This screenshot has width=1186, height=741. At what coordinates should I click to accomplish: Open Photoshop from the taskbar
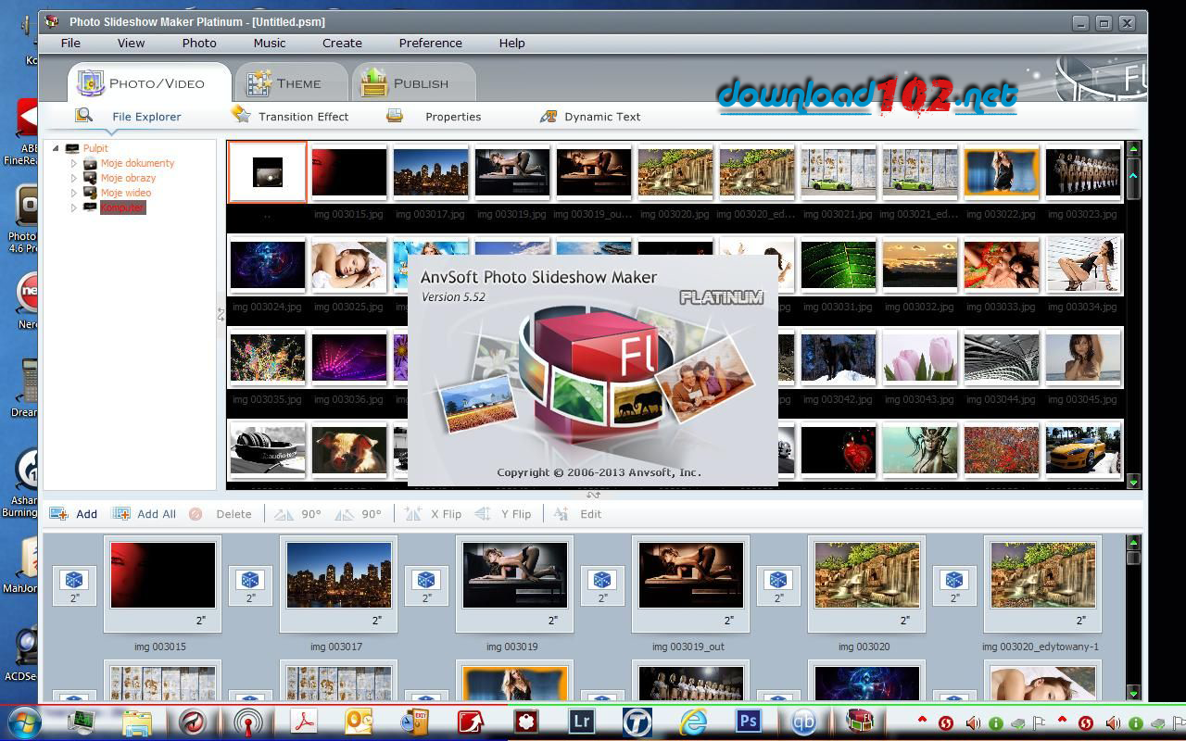[748, 721]
